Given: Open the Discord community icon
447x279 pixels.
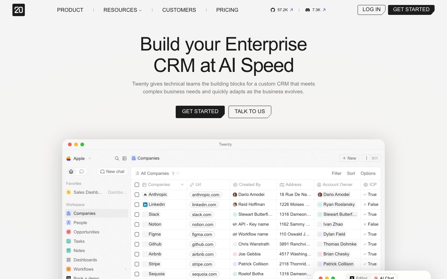Looking at the screenshot, I should (308, 10).
